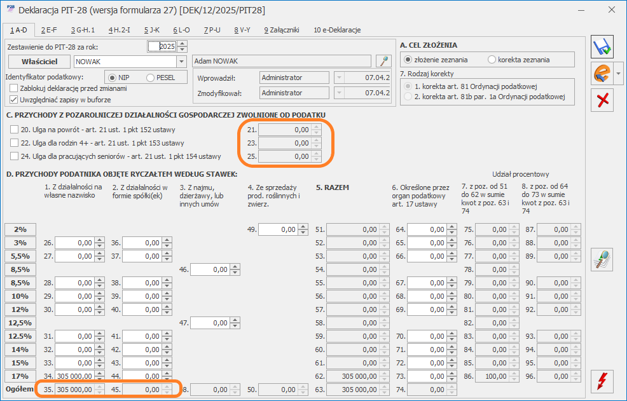The height and width of the screenshot is (401, 627).
Task: Choose 'korekta zeznania' radio option
Action: [492, 60]
